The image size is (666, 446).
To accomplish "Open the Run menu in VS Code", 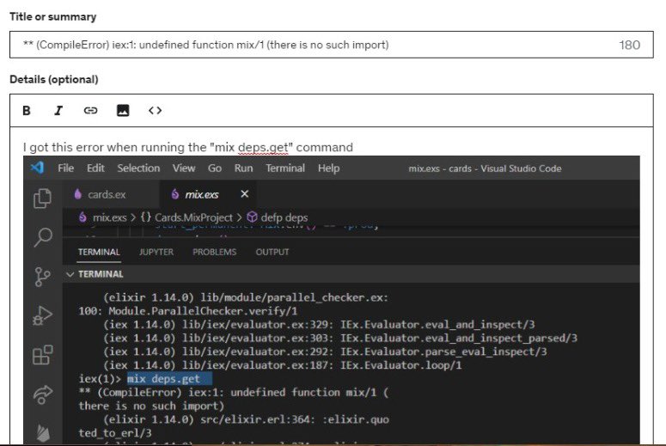I will [x=243, y=168].
